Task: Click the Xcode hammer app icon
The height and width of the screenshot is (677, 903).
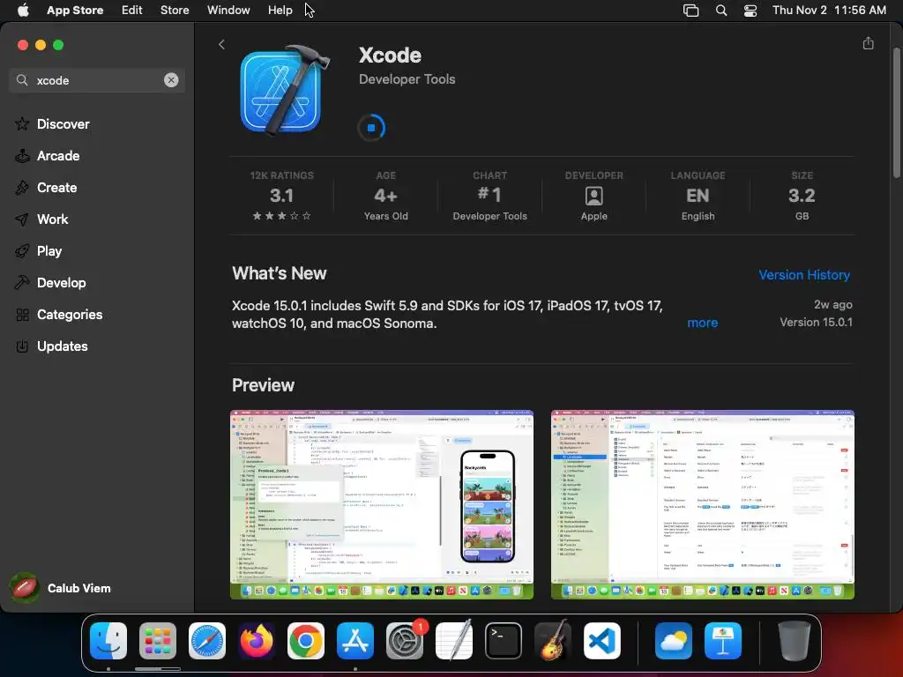Action: 285,90
